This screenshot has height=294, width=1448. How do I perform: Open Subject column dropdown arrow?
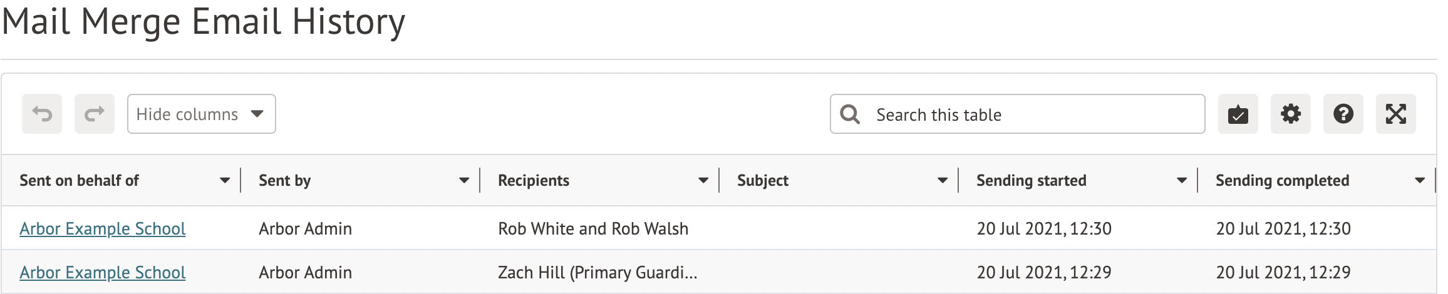(943, 181)
